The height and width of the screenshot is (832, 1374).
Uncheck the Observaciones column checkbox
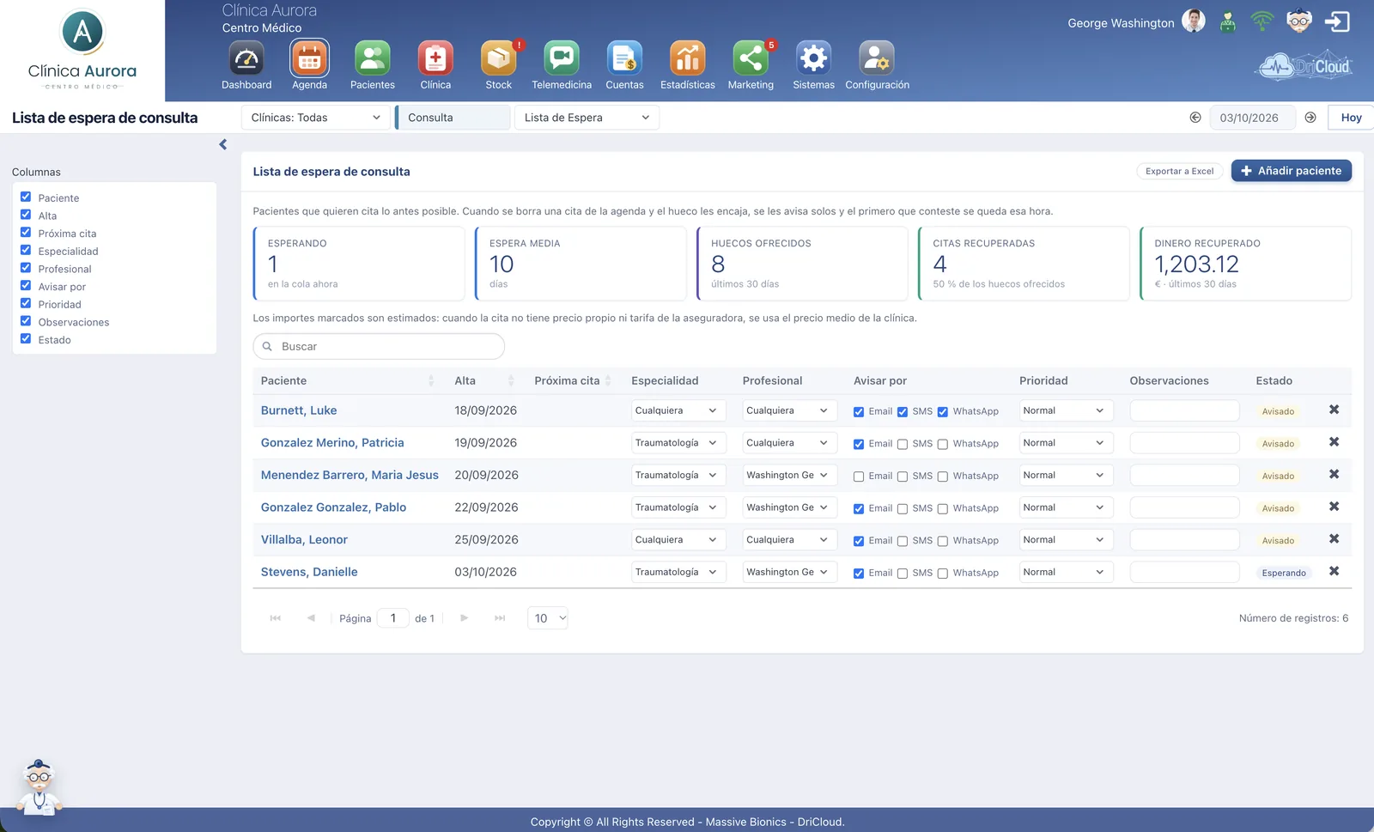(x=26, y=321)
